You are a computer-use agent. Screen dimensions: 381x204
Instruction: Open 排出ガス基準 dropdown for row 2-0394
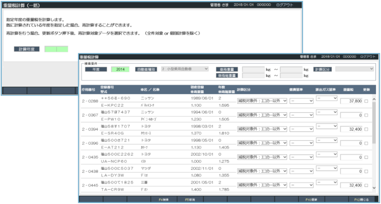tap(326, 126)
